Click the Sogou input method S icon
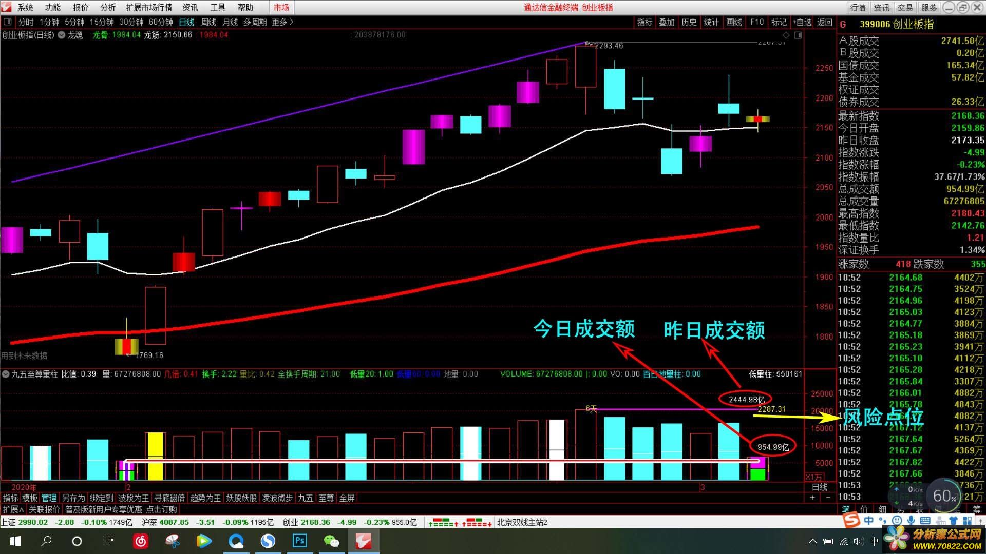The width and height of the screenshot is (986, 554). coord(852,520)
